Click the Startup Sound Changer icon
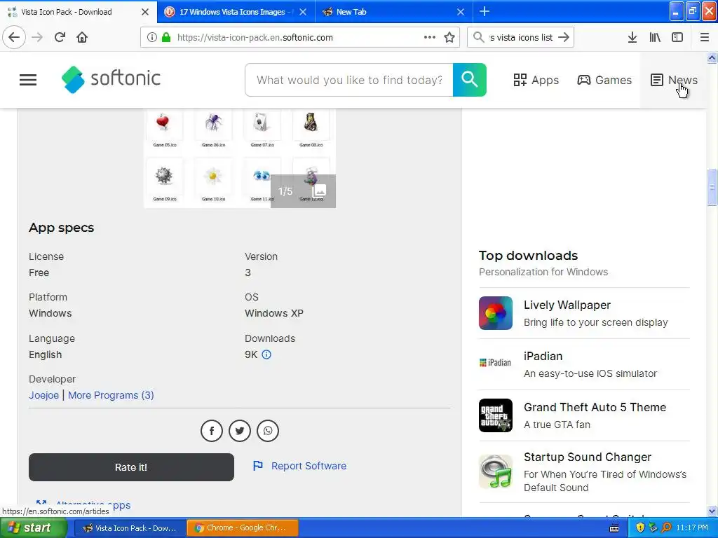Viewport: 718px width, 538px height. [496, 471]
